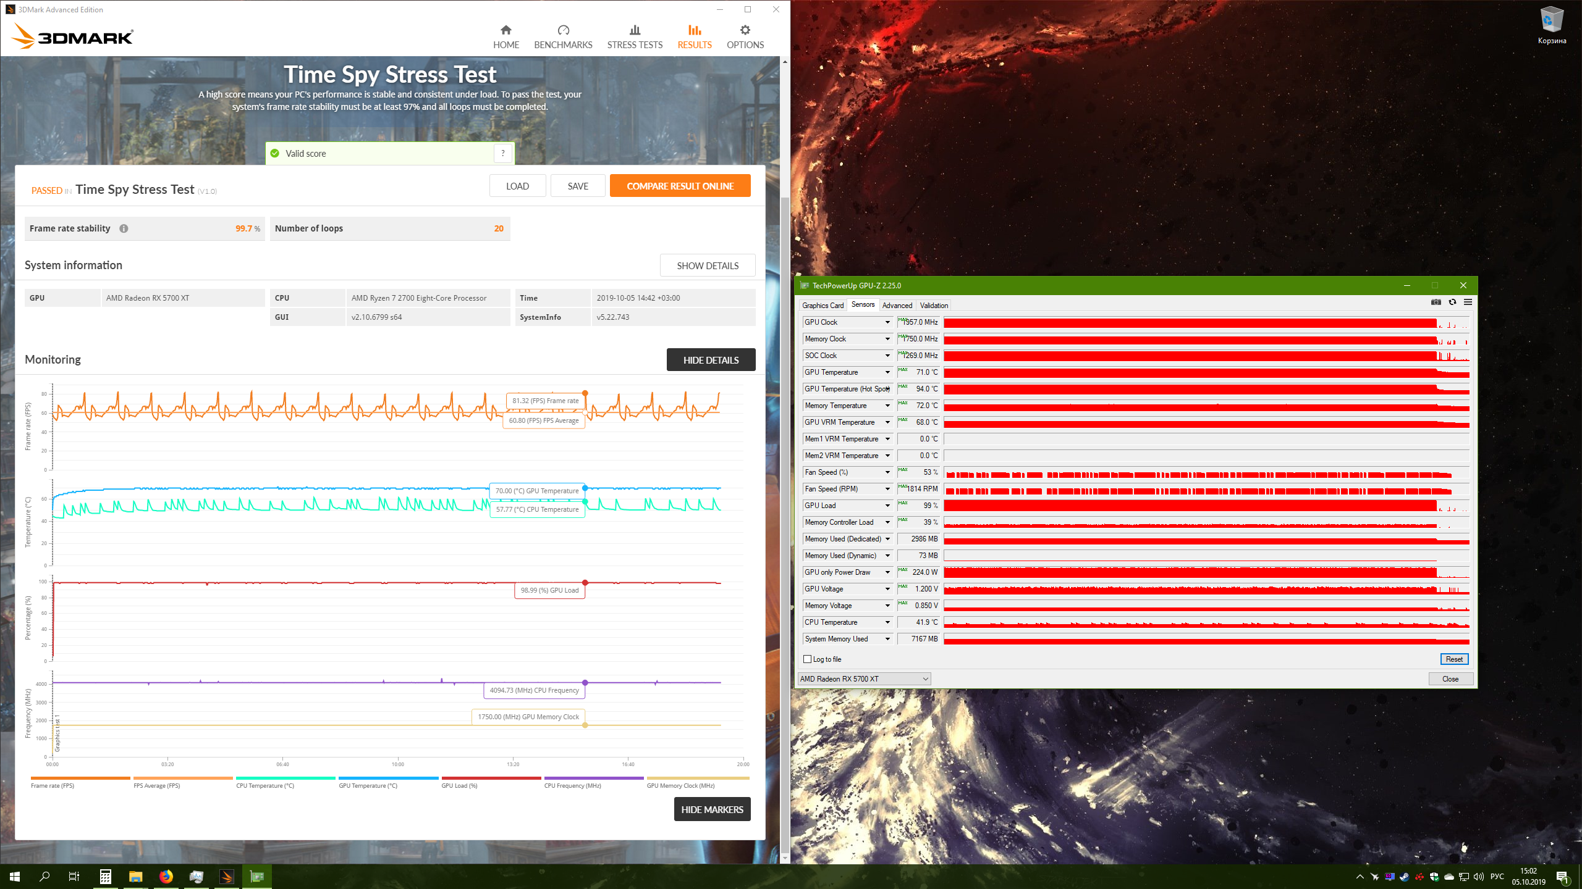1582x889 pixels.
Task: Switch to Advanced tab in GPU-Z
Action: coord(897,305)
